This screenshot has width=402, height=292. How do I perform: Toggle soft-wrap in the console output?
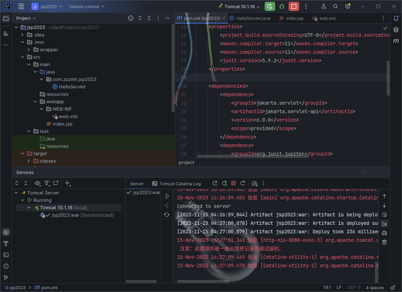tap(384, 215)
